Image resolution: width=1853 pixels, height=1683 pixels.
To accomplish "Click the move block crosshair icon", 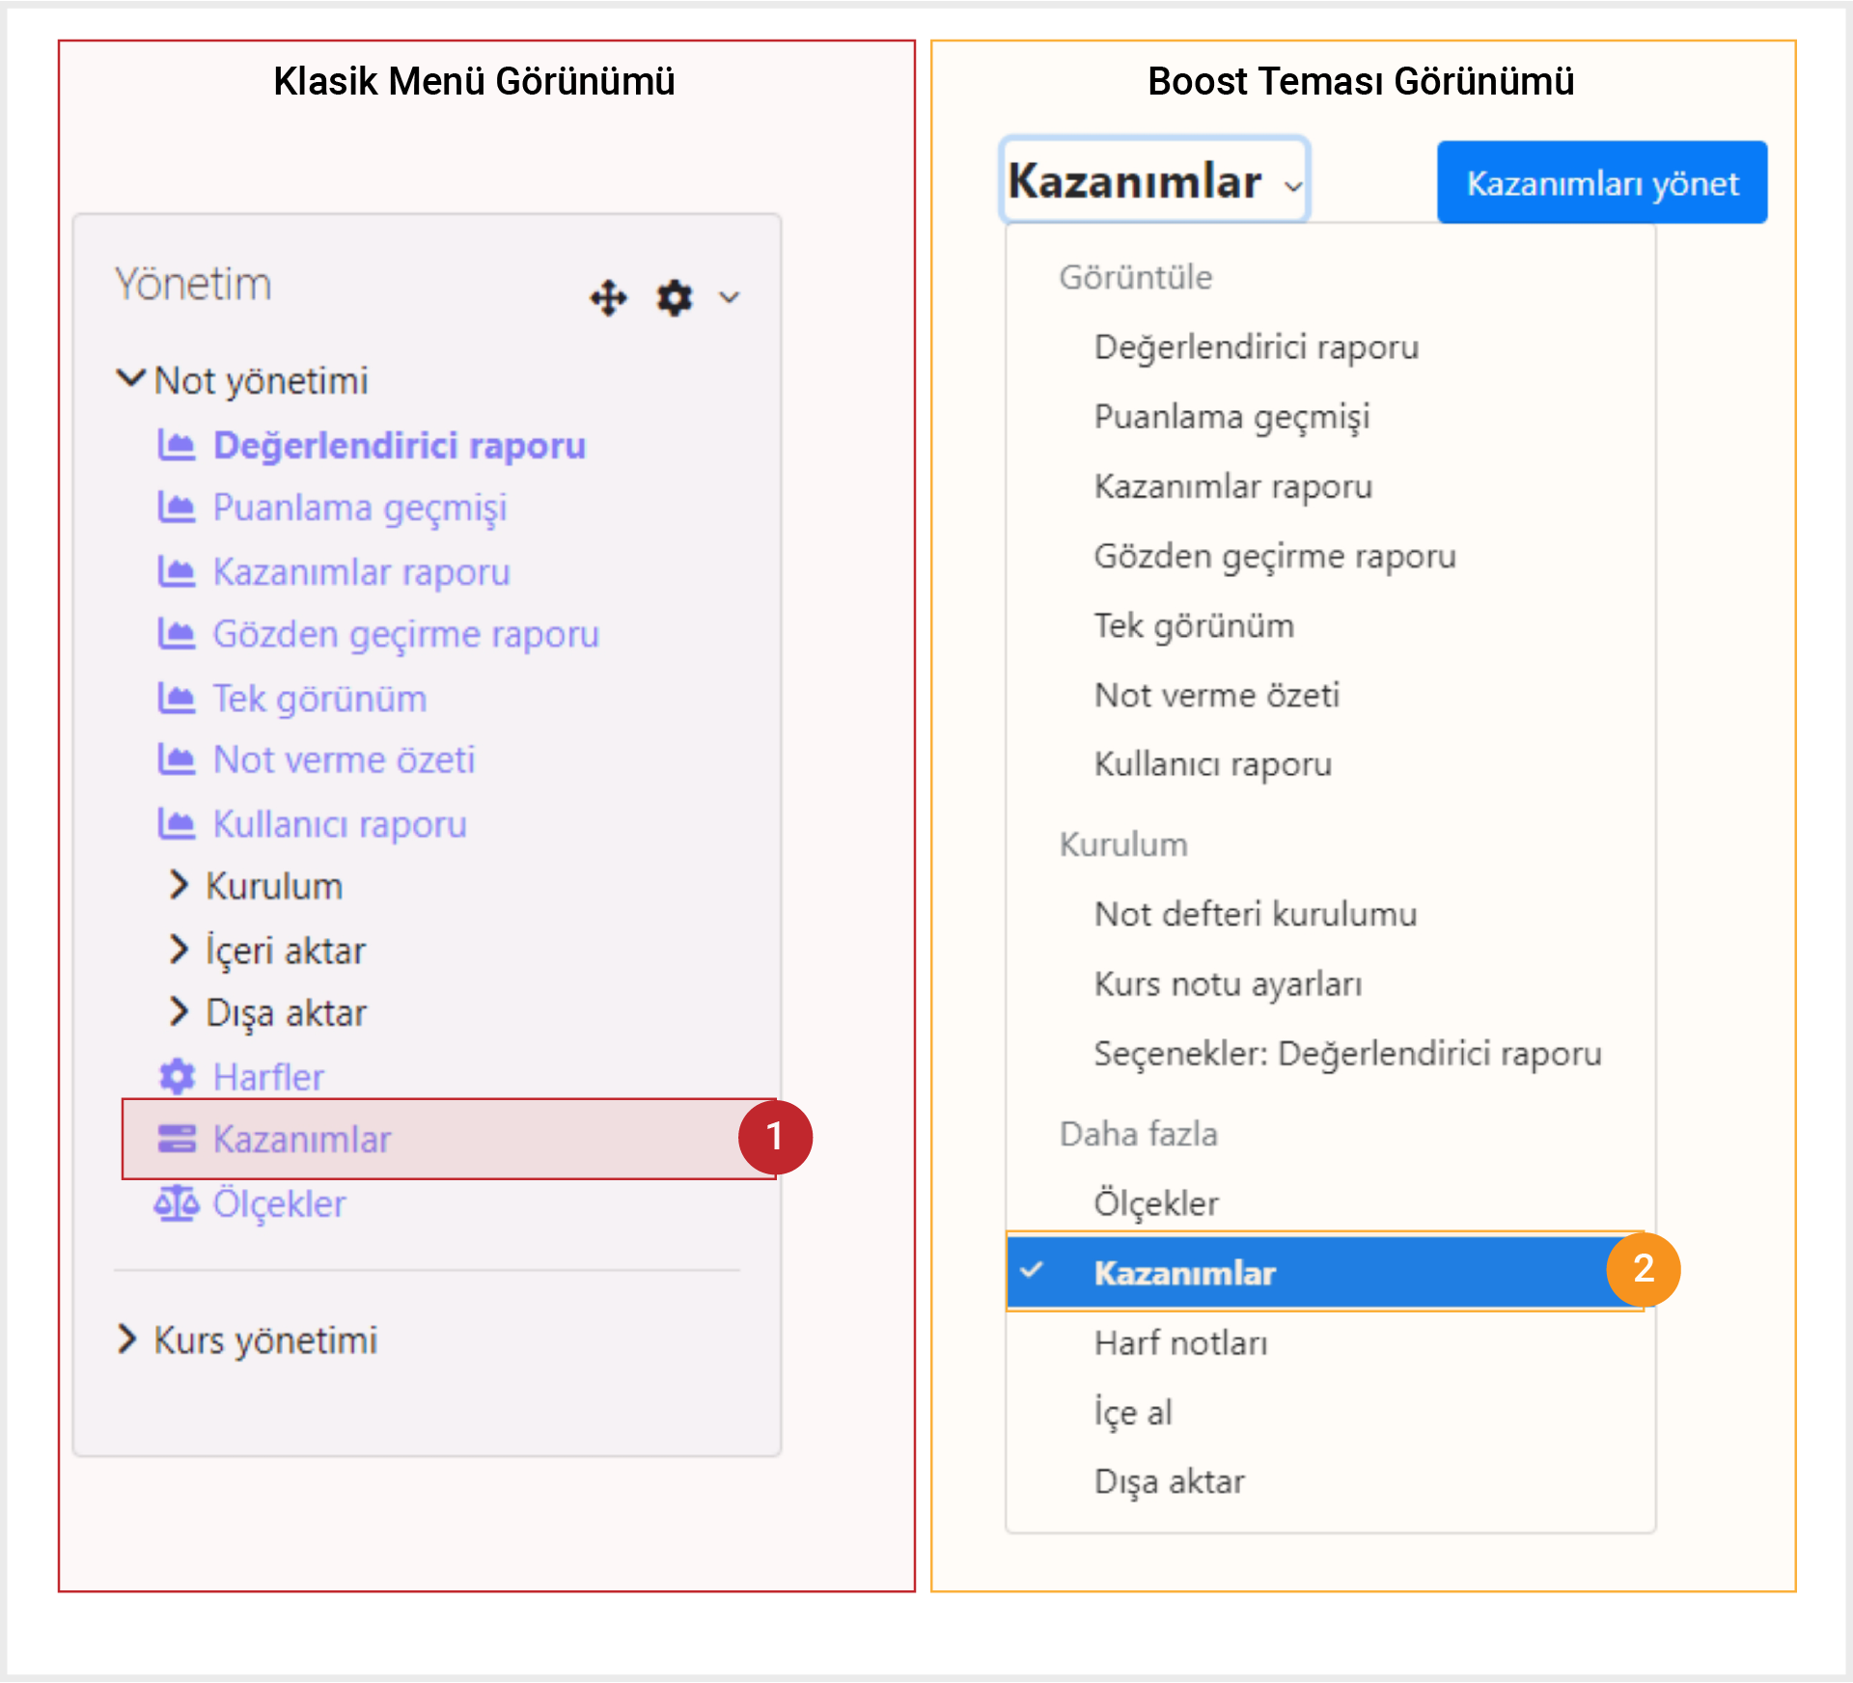I will pyautogui.click(x=609, y=298).
